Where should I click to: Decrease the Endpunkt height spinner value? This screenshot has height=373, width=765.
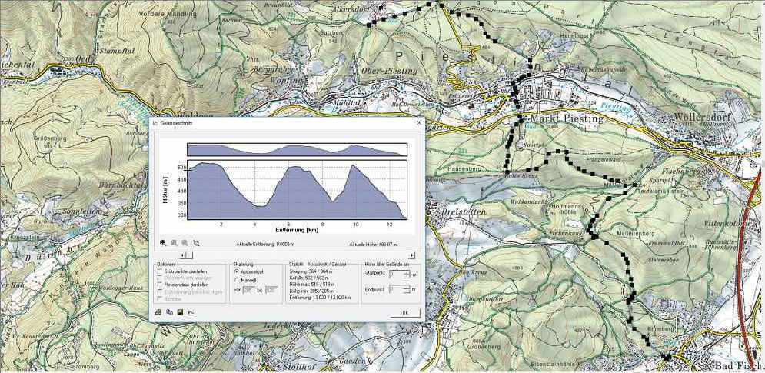click(x=407, y=291)
